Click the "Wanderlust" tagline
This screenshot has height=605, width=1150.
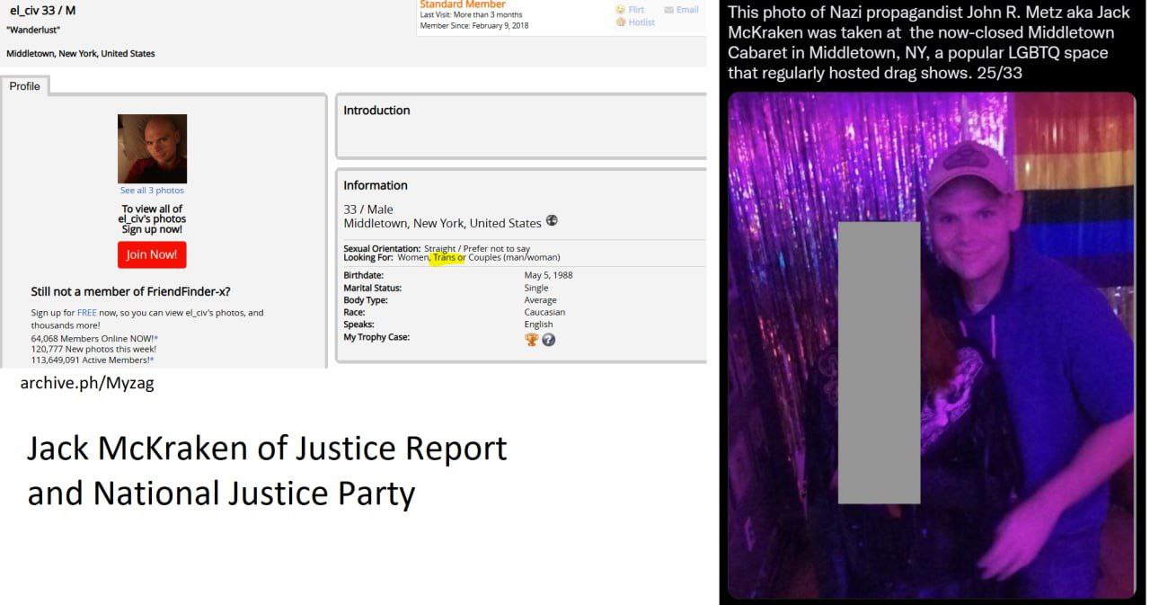33,30
